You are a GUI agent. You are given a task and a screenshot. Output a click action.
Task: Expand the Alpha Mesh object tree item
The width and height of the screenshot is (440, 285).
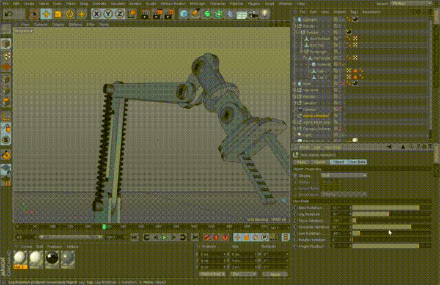tap(295, 122)
